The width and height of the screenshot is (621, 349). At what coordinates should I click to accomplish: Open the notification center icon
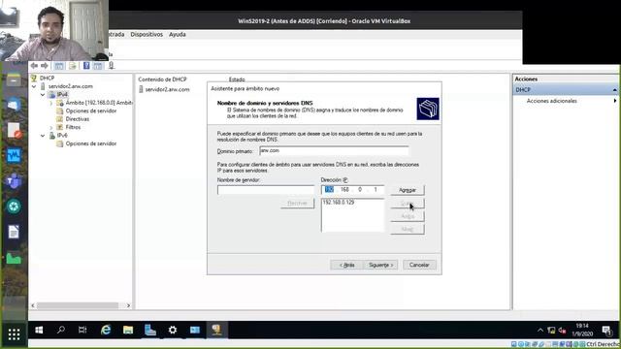[606, 331]
